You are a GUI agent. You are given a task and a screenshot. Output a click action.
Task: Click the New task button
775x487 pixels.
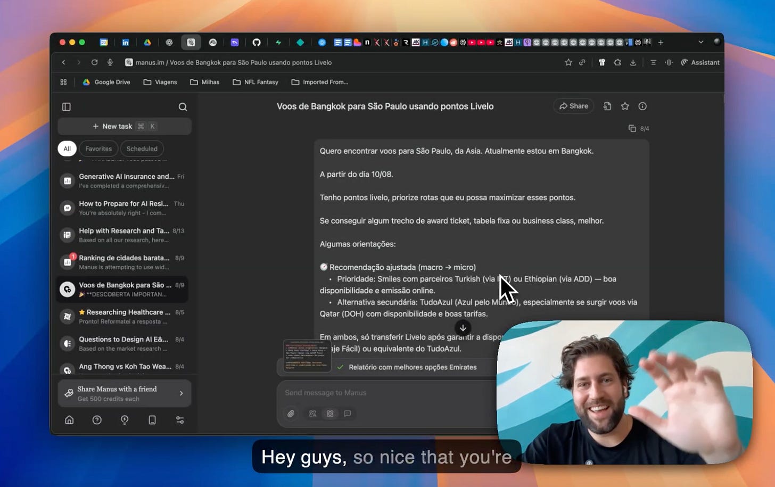click(x=125, y=126)
